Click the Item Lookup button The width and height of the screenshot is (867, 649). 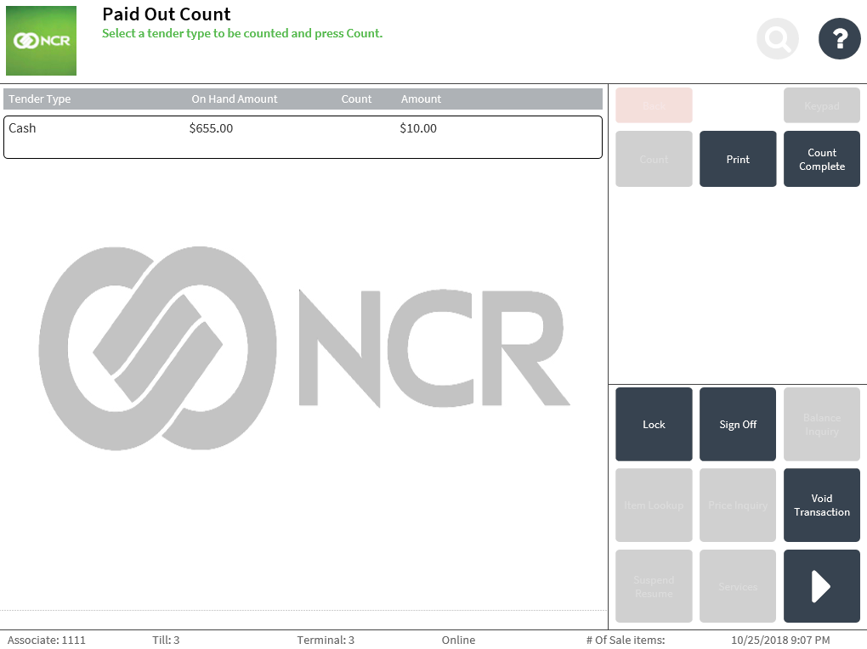pos(654,505)
